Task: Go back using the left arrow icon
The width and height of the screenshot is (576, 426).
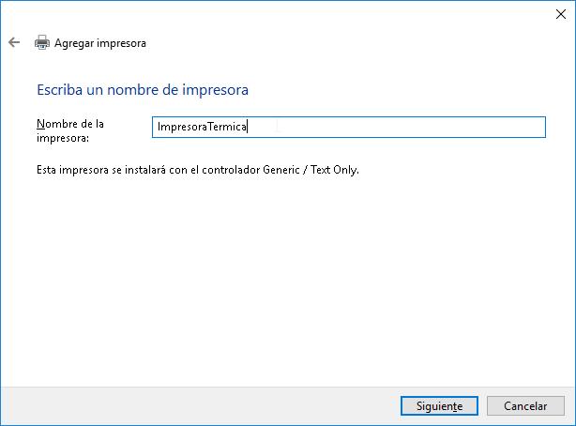Action: (14, 42)
